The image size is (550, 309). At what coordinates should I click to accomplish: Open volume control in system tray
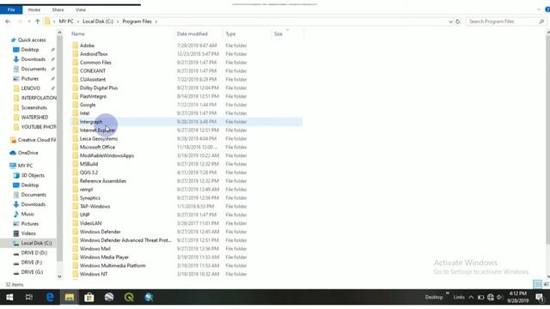tap(499, 298)
